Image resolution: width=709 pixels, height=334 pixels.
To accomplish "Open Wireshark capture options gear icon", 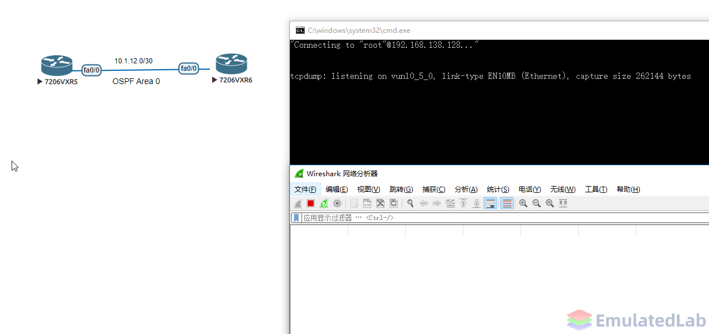I will click(x=337, y=203).
